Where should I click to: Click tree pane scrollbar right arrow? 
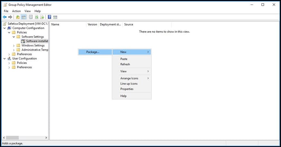(46, 138)
